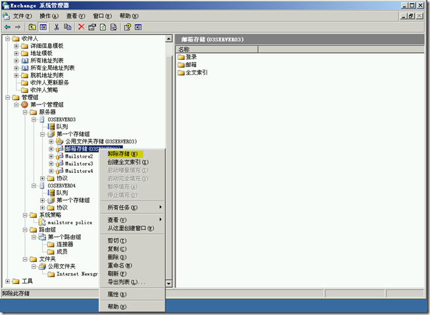Viewport: 430px width, 315px height.
Task: Click the Help question mark toolbar icon
Action: pos(128,27)
